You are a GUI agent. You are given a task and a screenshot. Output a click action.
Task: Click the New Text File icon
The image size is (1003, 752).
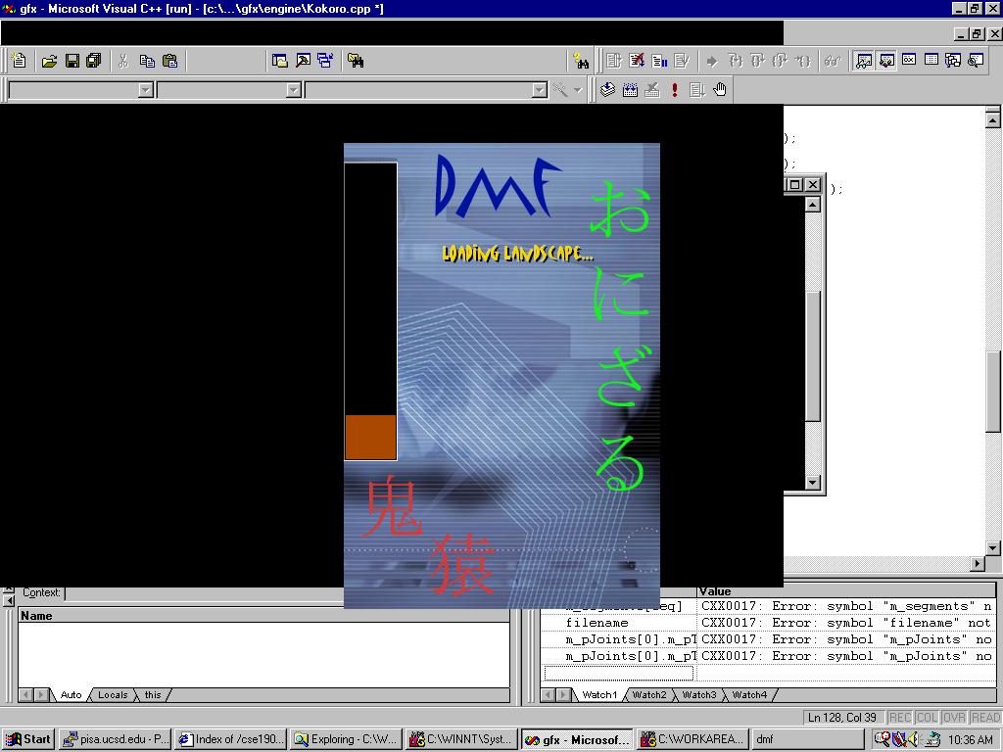point(19,61)
